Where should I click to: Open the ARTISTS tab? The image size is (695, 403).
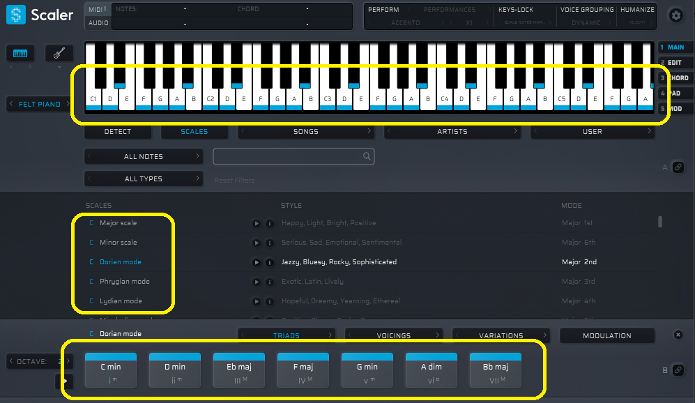coord(452,131)
